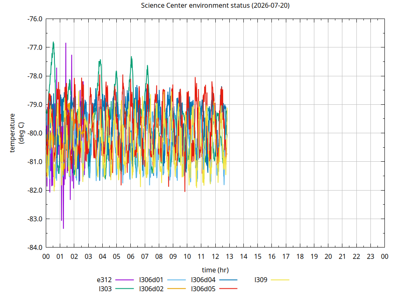Click the 19 hour x-axis tick label
396x297 pixels.
coord(314,257)
